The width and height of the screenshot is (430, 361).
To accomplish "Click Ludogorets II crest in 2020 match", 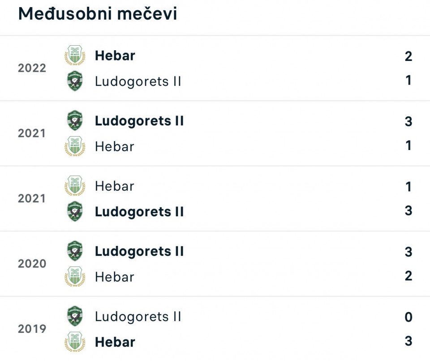I will [x=74, y=251].
